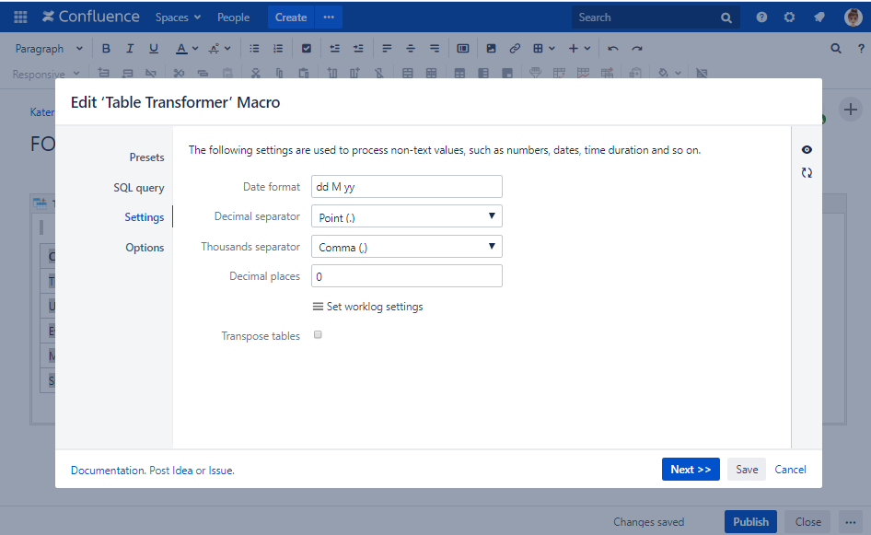This screenshot has height=535, width=871.
Task: Toggle Italic formatting
Action: click(x=129, y=48)
